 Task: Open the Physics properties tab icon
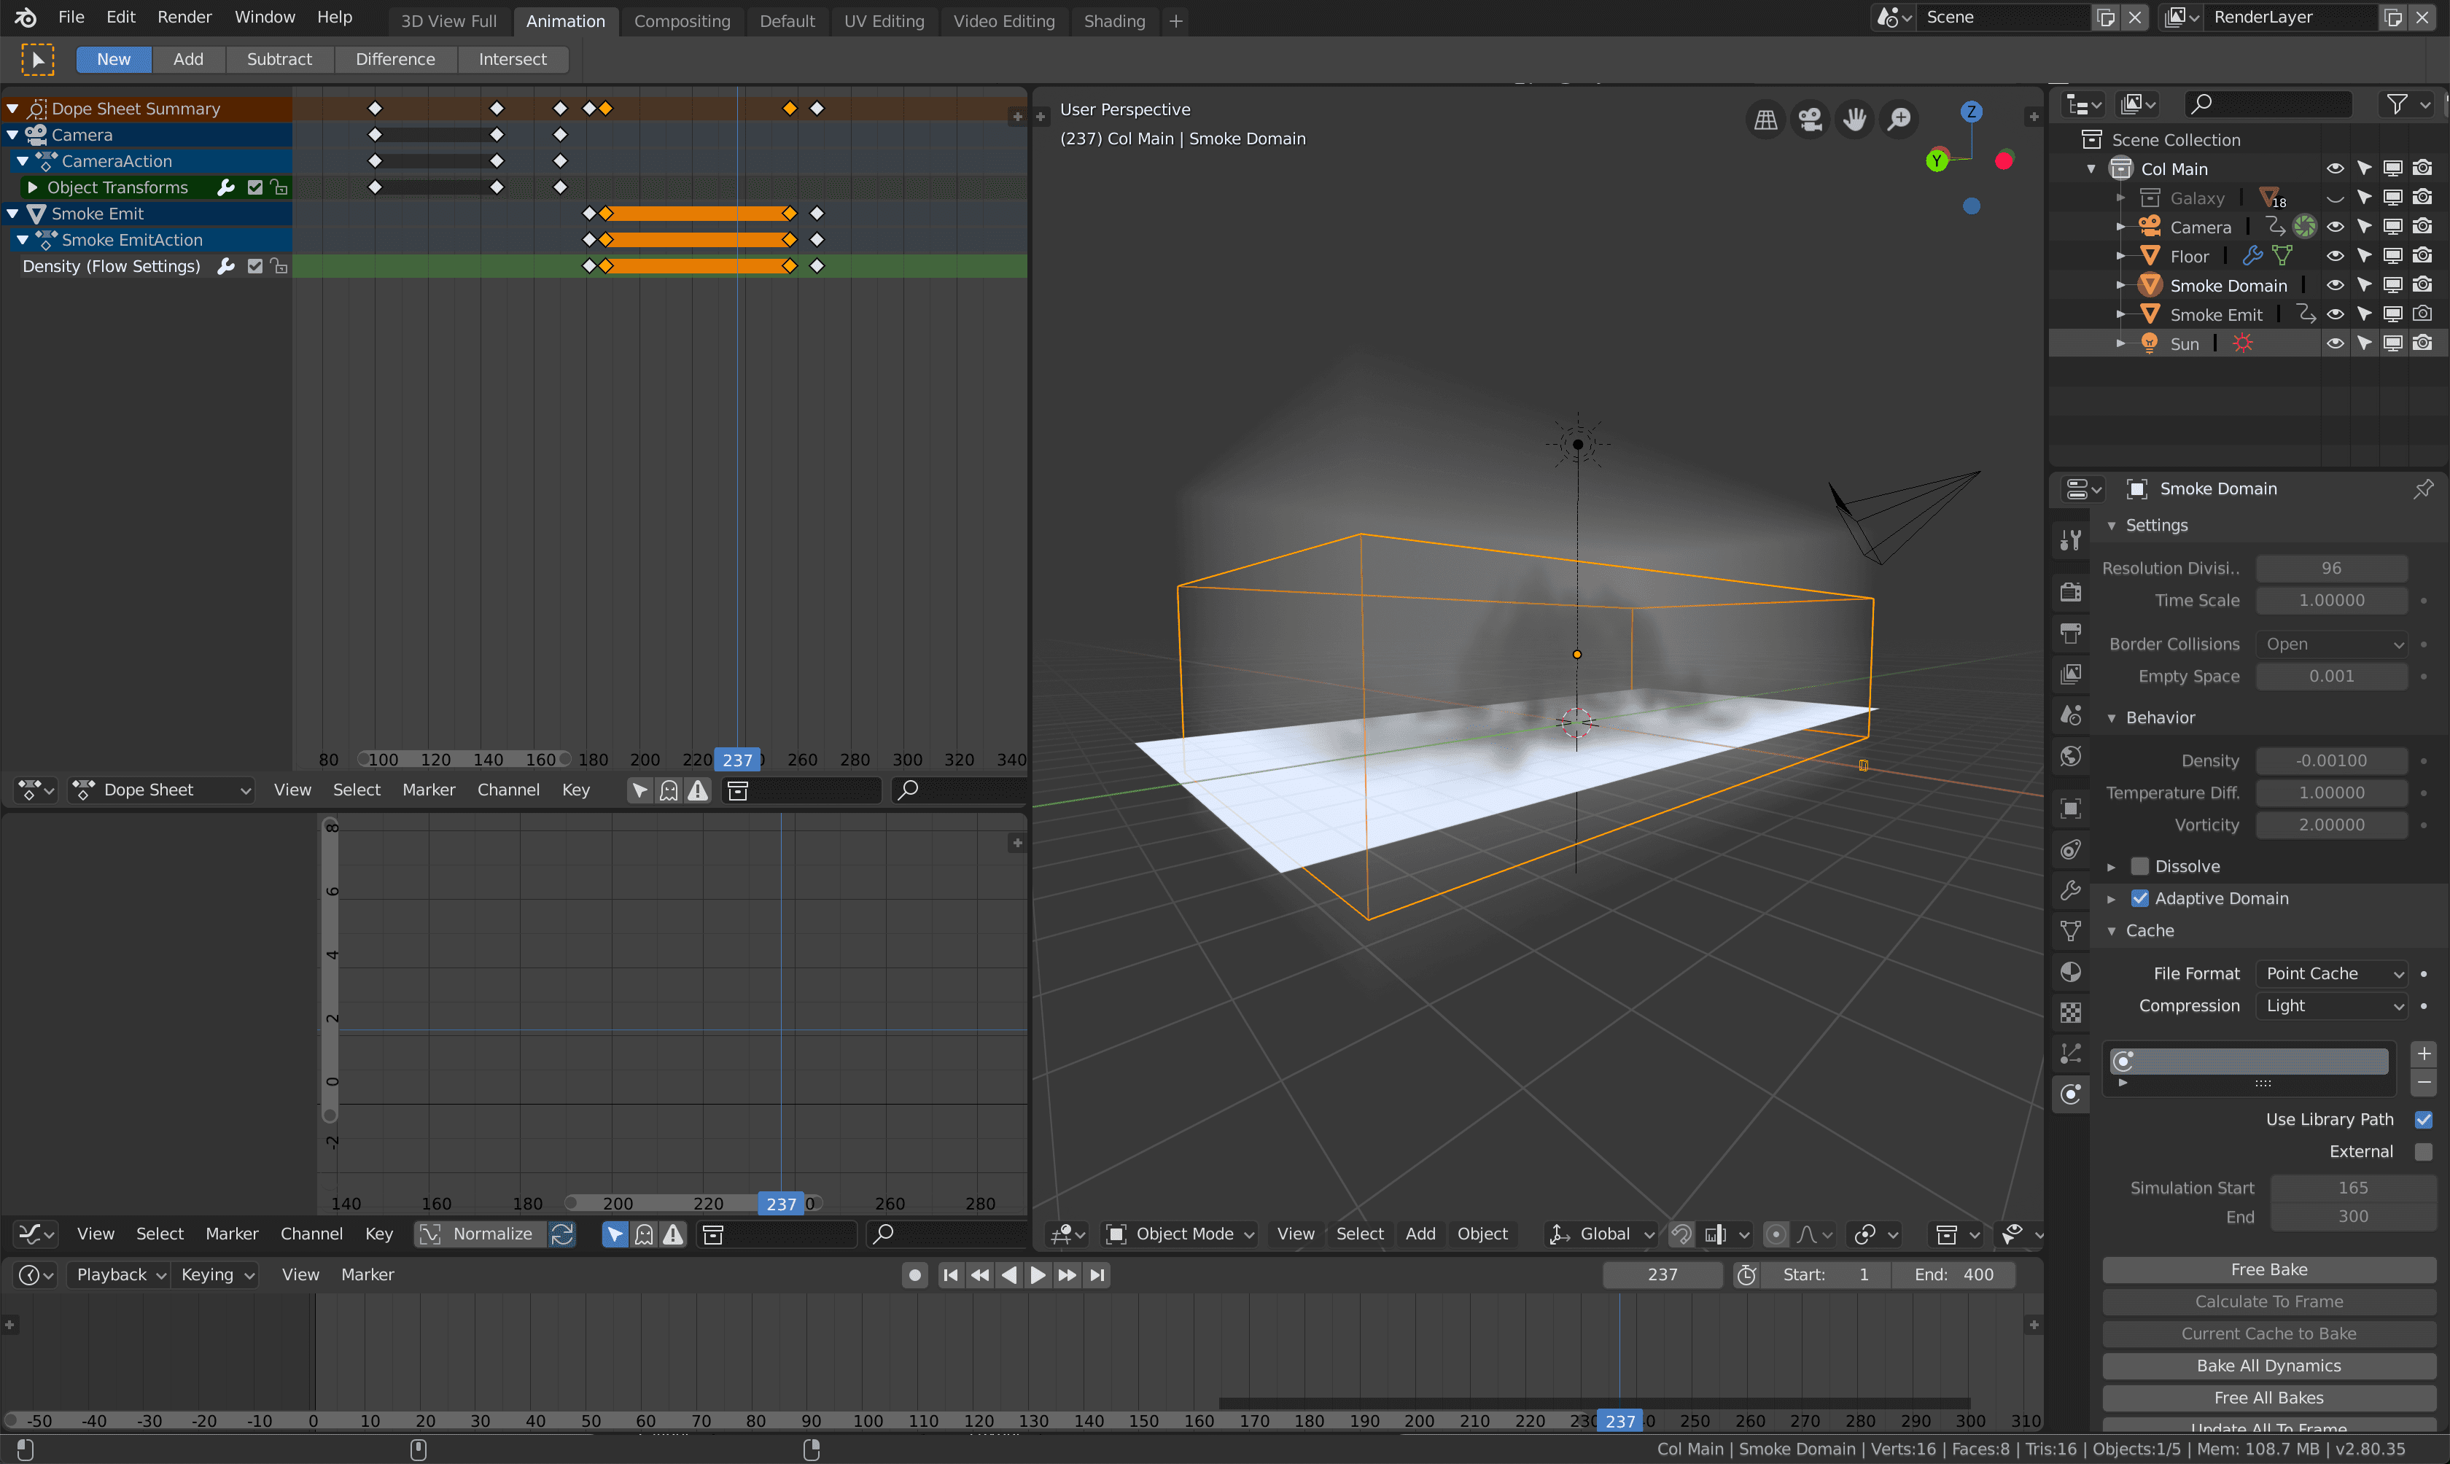[x=2070, y=1093]
